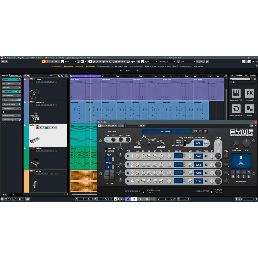Image resolution: width=258 pixels, height=258 pixels.
Task: Click the metronome click icon in transport
Action: pyautogui.click(x=236, y=199)
